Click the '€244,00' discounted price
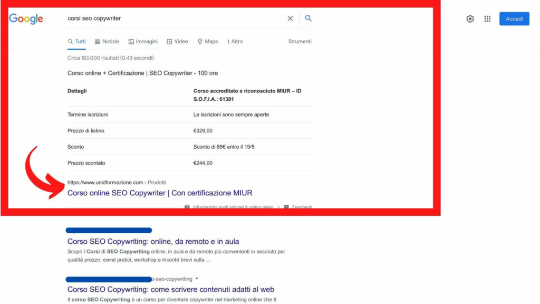Screen dimensions: 540x304 203,163
